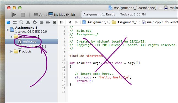
Task: Open the related items grid icon
Action: coord(61,22)
